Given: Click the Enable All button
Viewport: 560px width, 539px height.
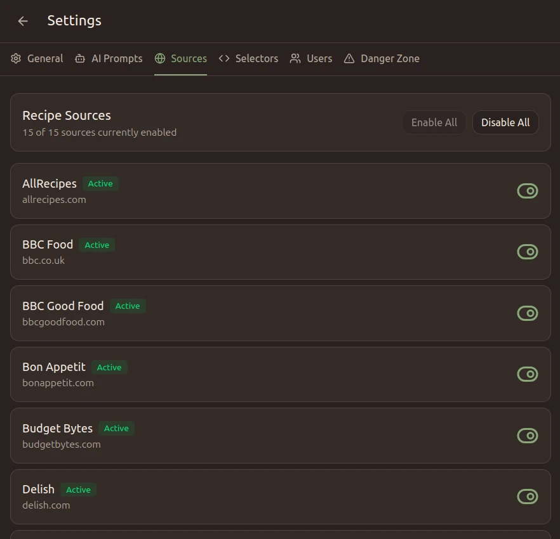Looking at the screenshot, I should (434, 122).
